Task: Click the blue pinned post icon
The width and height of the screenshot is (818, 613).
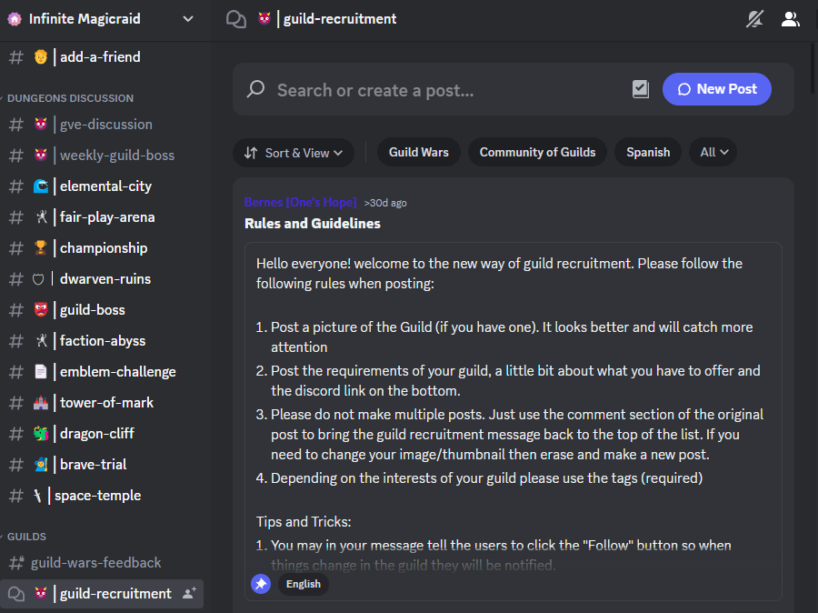Action: coord(261,584)
